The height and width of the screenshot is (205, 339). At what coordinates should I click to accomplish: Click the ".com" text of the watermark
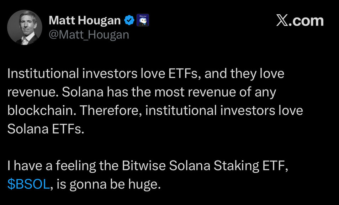[308, 21]
